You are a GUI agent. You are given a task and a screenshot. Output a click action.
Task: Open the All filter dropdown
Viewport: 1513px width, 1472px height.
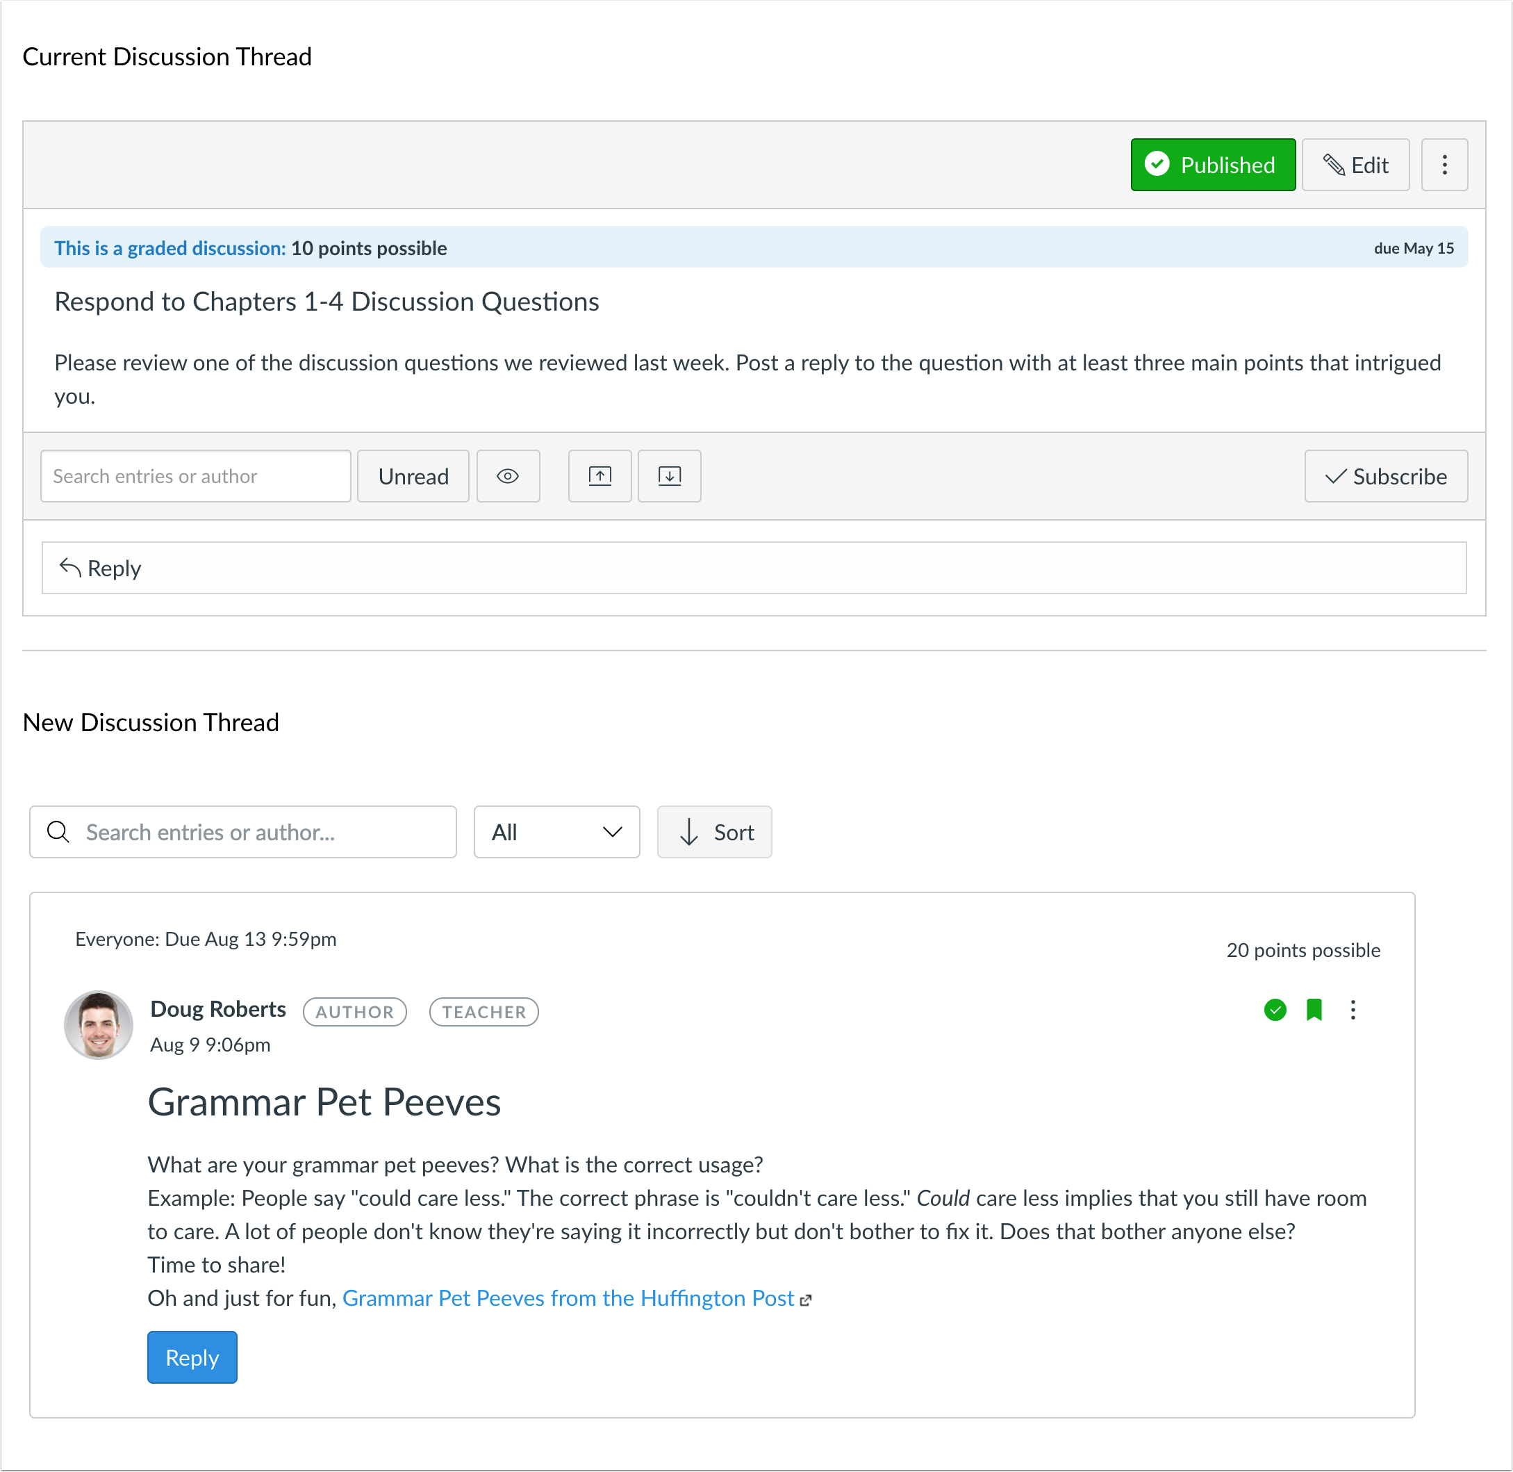click(556, 832)
